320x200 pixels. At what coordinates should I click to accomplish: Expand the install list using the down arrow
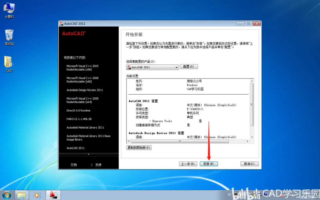89,154
